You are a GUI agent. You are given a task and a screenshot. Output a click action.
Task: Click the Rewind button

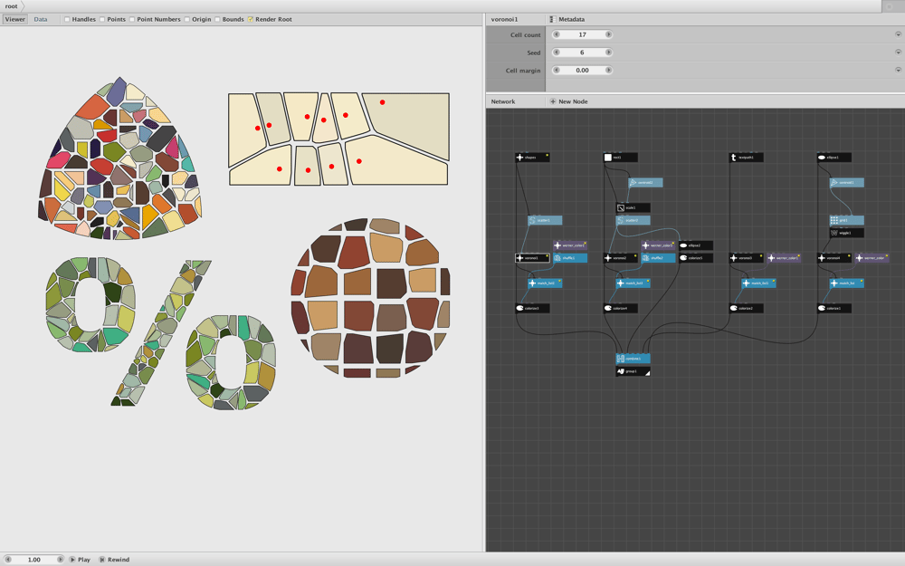point(114,560)
